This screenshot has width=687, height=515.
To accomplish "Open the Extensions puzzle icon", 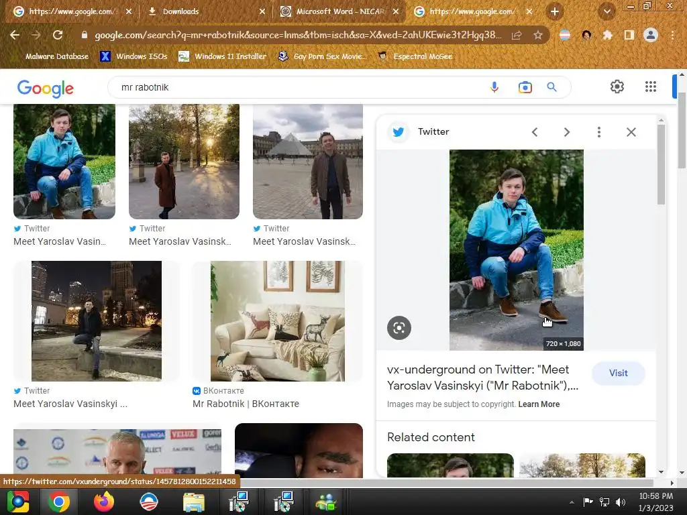I will coord(607,35).
